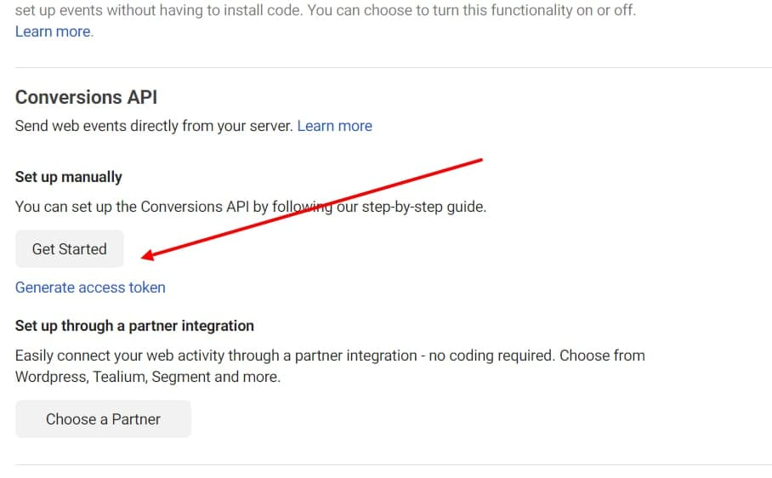The image size is (772, 478).
Task: Click the Wordpress, Tealium, Segment text line
Action: (x=147, y=376)
